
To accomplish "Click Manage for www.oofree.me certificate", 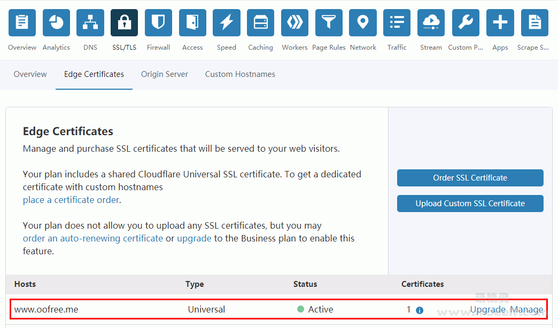I will [526, 309].
